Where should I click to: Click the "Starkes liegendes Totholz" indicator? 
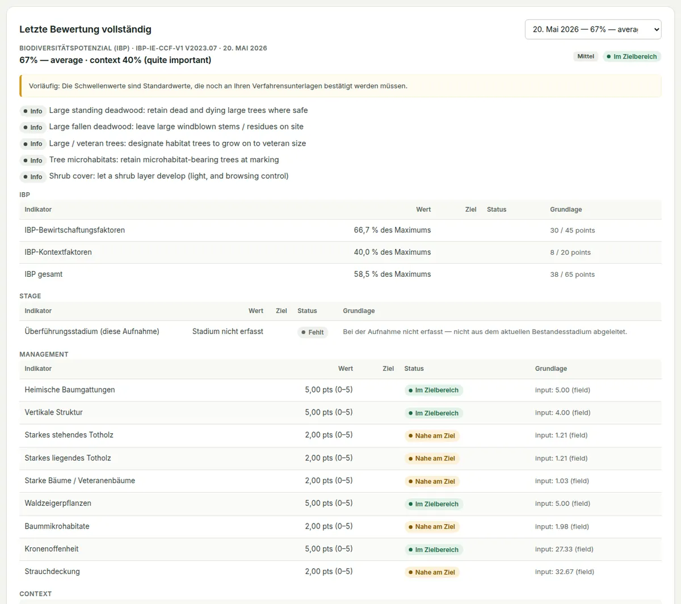click(68, 458)
